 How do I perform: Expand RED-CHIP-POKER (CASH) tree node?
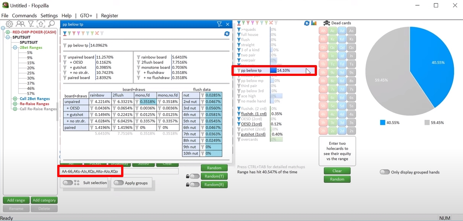(8, 32)
